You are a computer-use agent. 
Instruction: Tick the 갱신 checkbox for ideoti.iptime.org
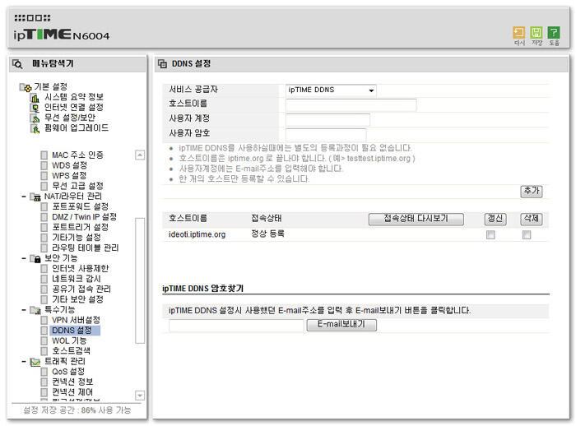tap(490, 235)
